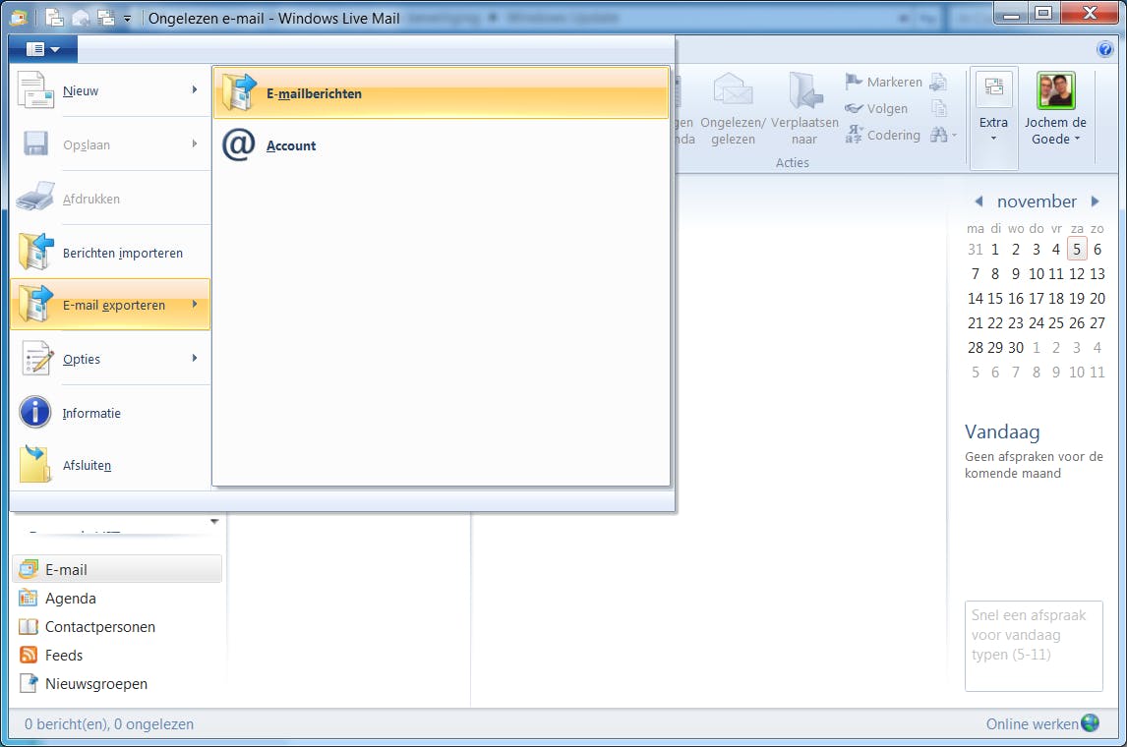Screen dimensions: 1127x747
Task: Click the Markeren flag button
Action: (x=883, y=82)
